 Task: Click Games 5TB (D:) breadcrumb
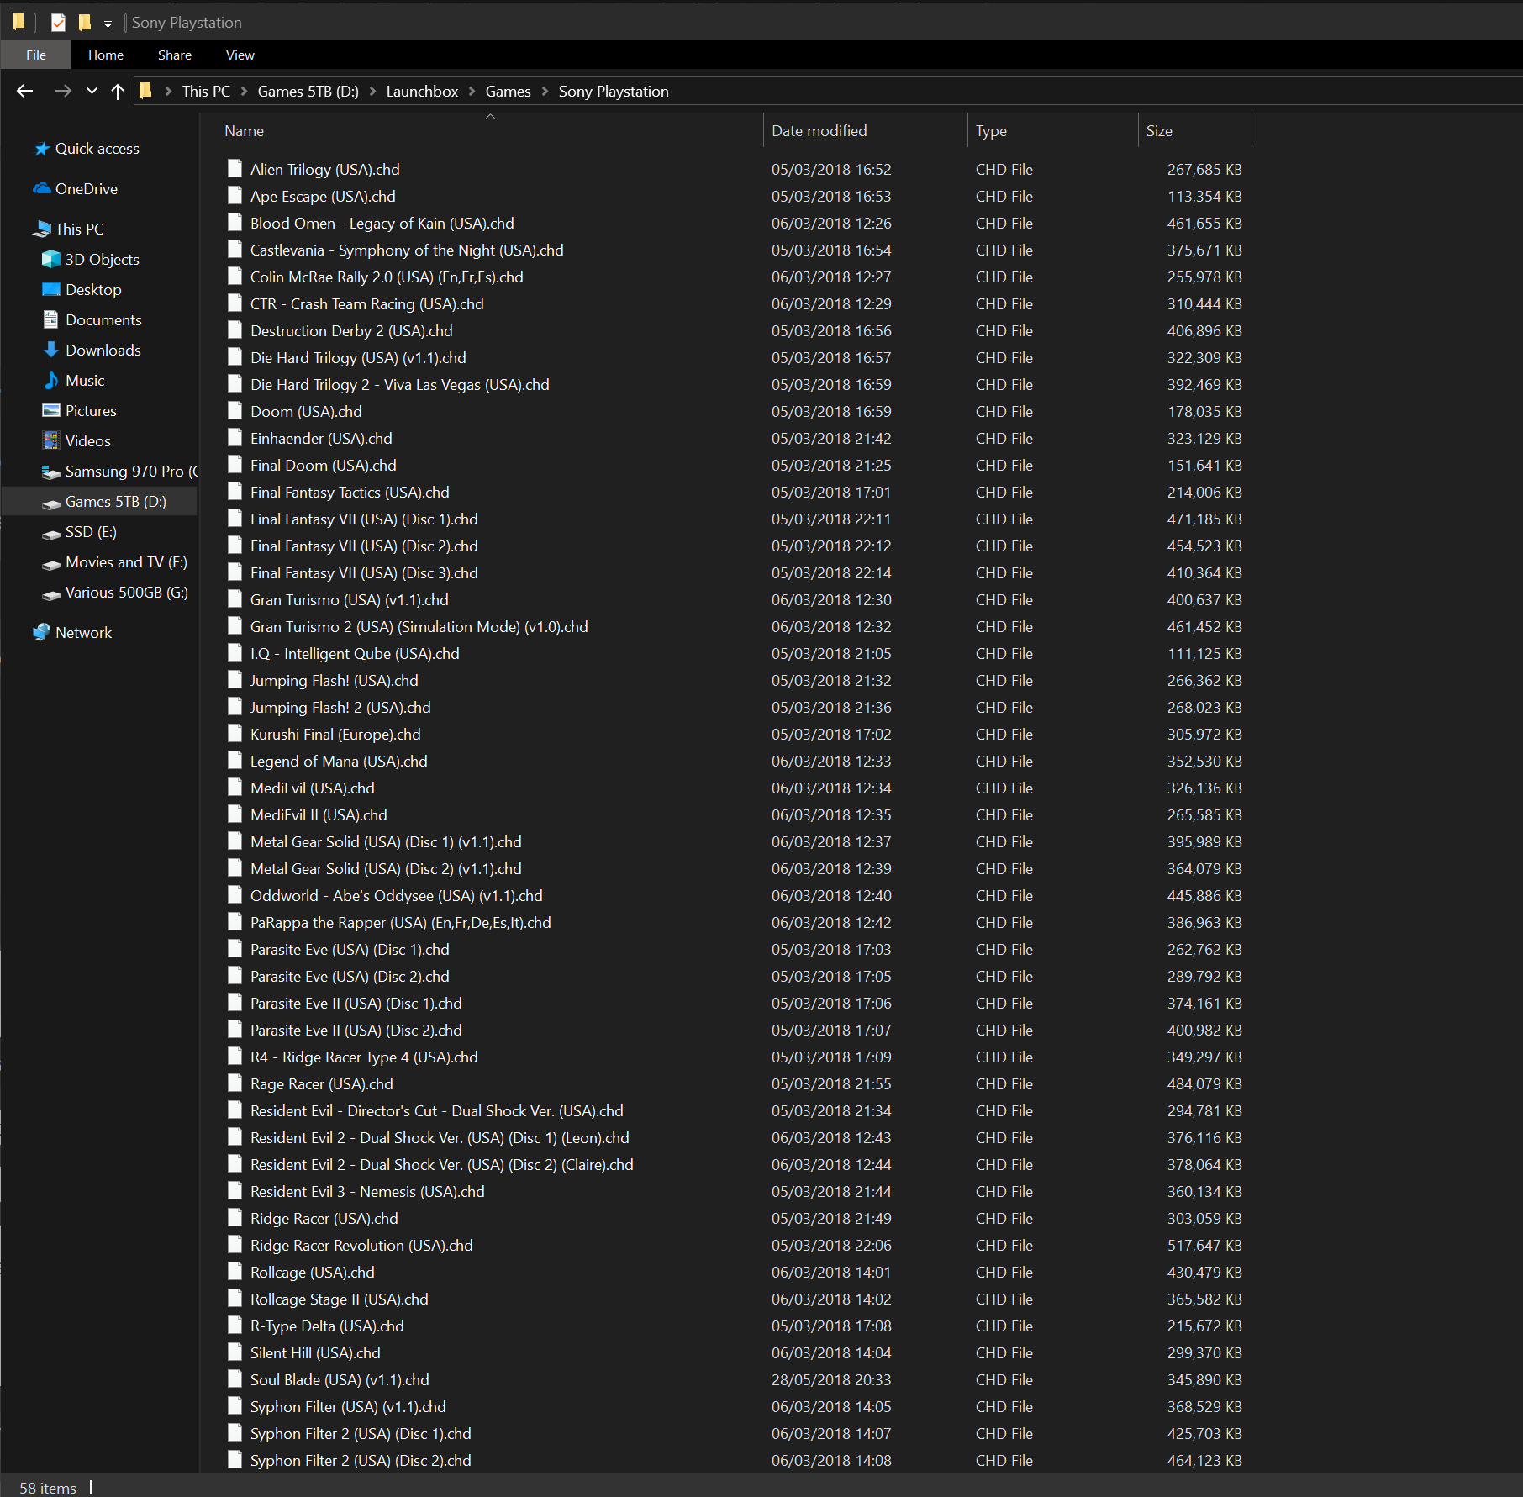point(308,91)
